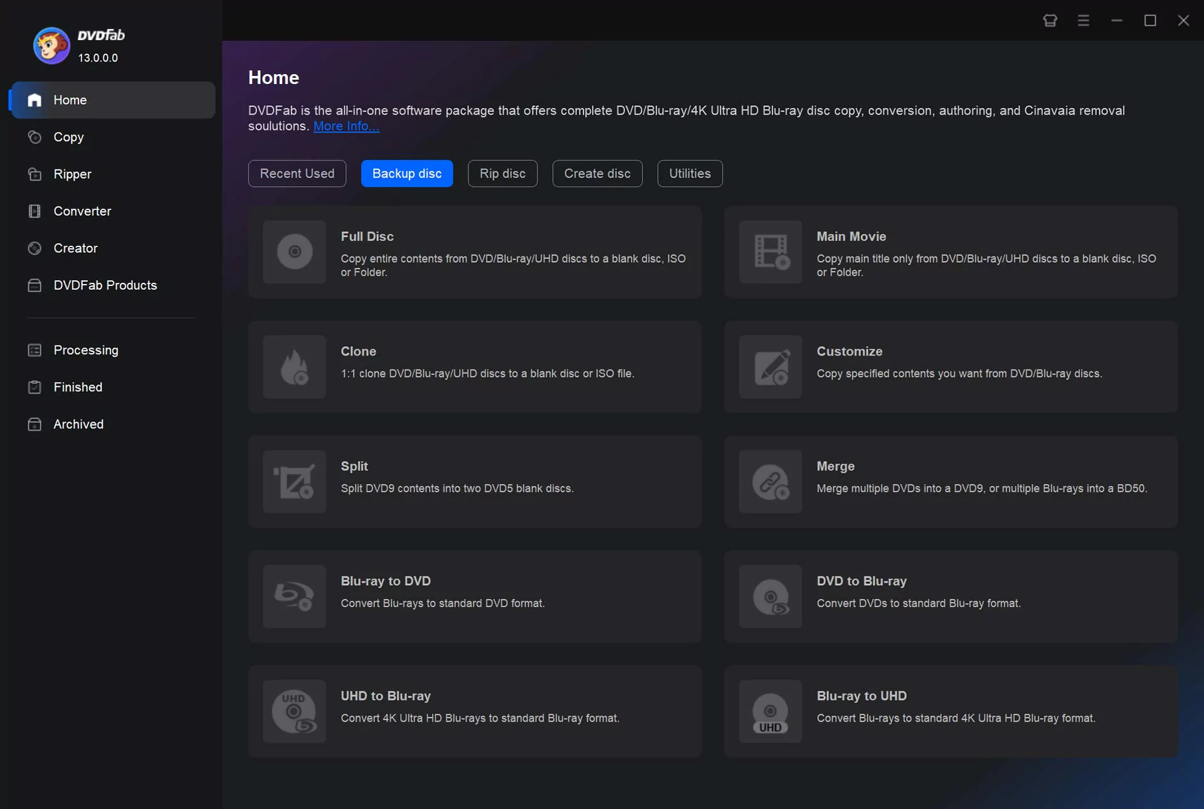Select the Create disc category
Screen dimensions: 1204x809
click(597, 174)
